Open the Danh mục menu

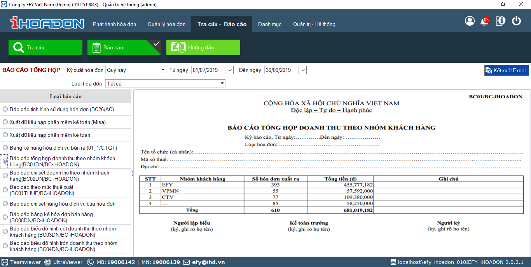(269, 24)
